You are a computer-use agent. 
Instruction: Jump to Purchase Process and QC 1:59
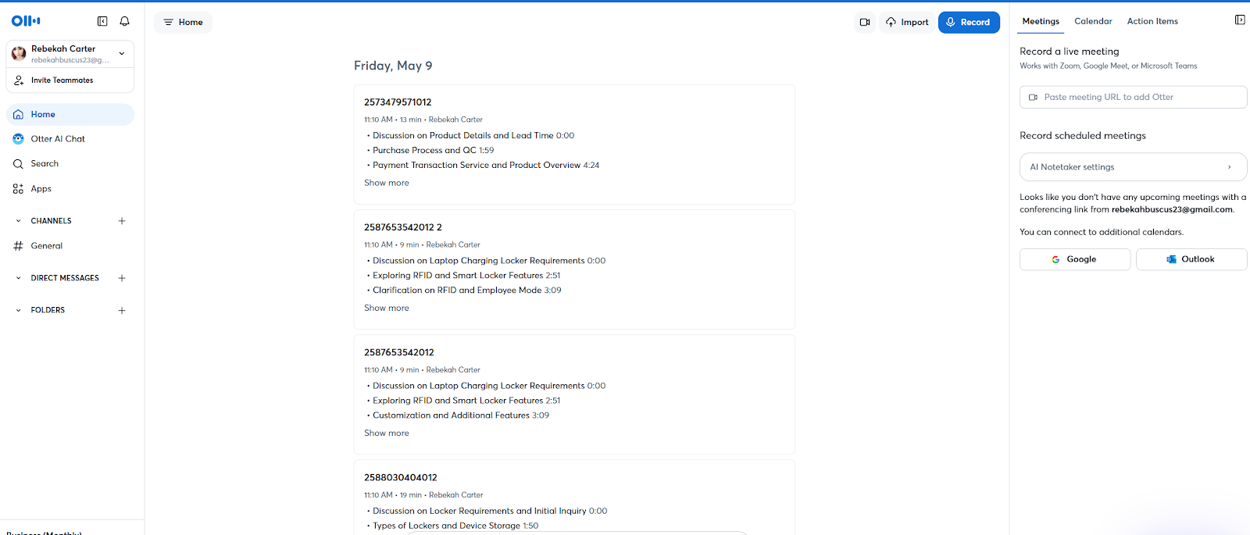coord(433,150)
